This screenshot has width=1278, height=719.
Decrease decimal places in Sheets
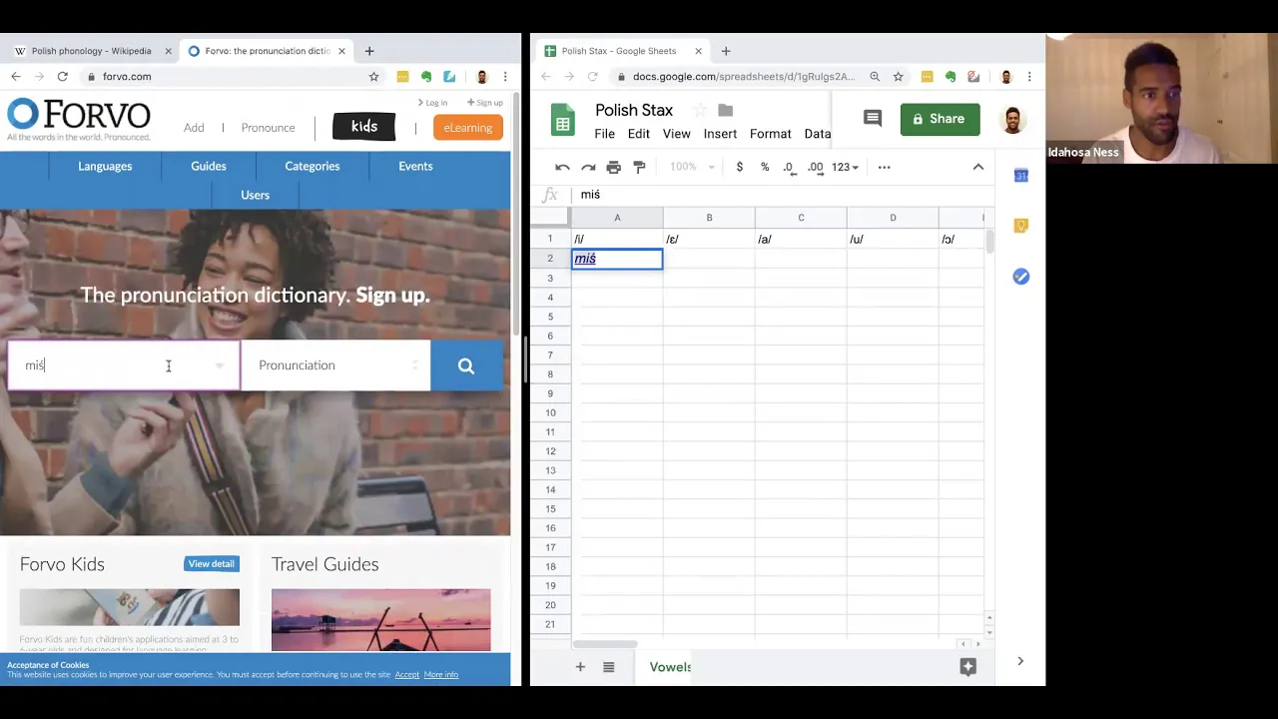(x=789, y=167)
